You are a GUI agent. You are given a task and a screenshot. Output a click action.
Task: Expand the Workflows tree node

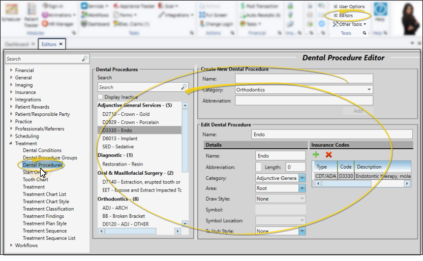pos(11,246)
